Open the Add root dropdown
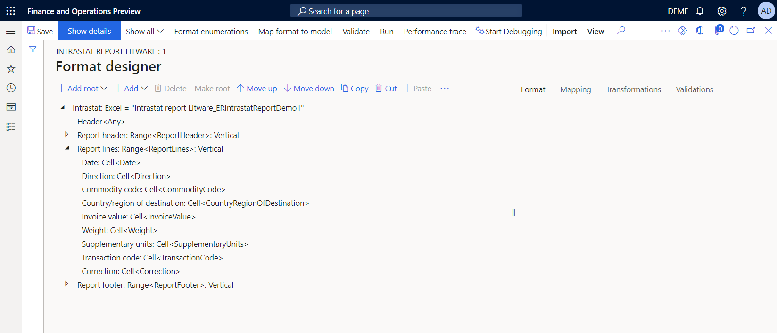 pos(83,89)
